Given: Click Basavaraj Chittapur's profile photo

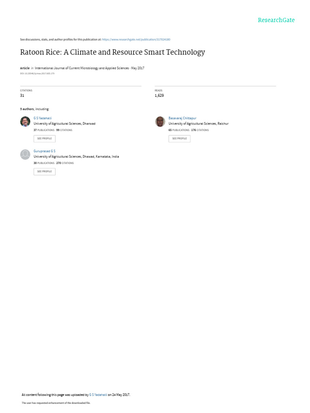Looking at the screenshot, I should [x=160, y=121].
